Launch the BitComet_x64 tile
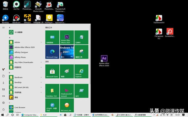 coord(67,105)
